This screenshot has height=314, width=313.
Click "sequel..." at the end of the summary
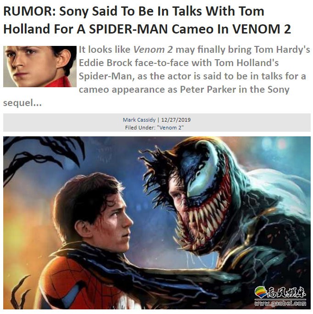tap(22, 103)
